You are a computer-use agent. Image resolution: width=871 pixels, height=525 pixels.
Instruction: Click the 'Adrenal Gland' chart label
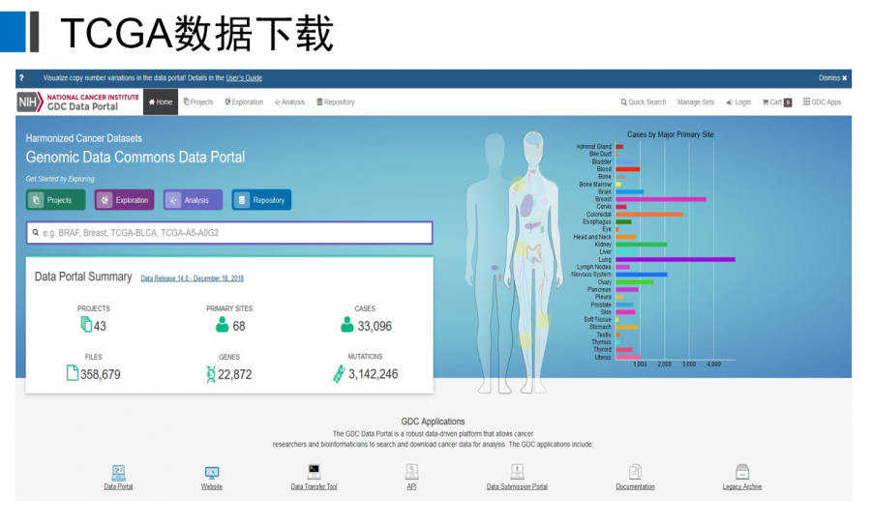point(594,147)
